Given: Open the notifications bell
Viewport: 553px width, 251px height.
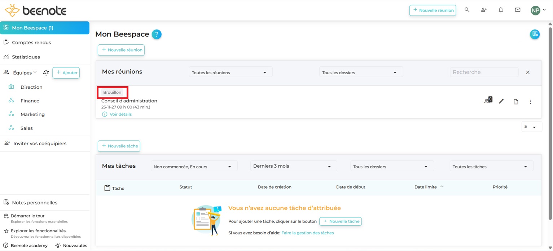Looking at the screenshot, I should (501, 10).
